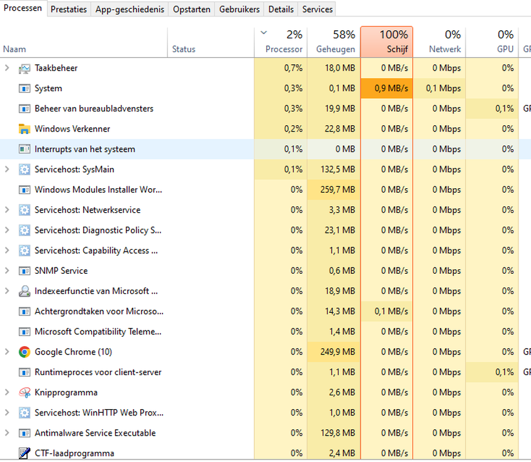The image size is (531, 462).
Task: Click the System process icon
Action: [x=25, y=89]
